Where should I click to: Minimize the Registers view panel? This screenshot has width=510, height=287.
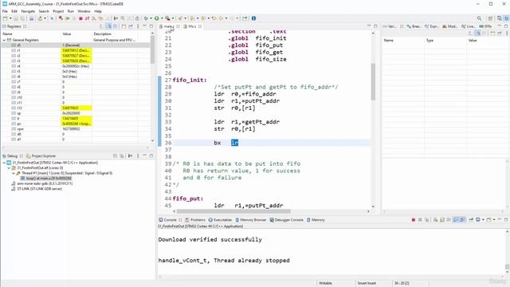(144, 26)
